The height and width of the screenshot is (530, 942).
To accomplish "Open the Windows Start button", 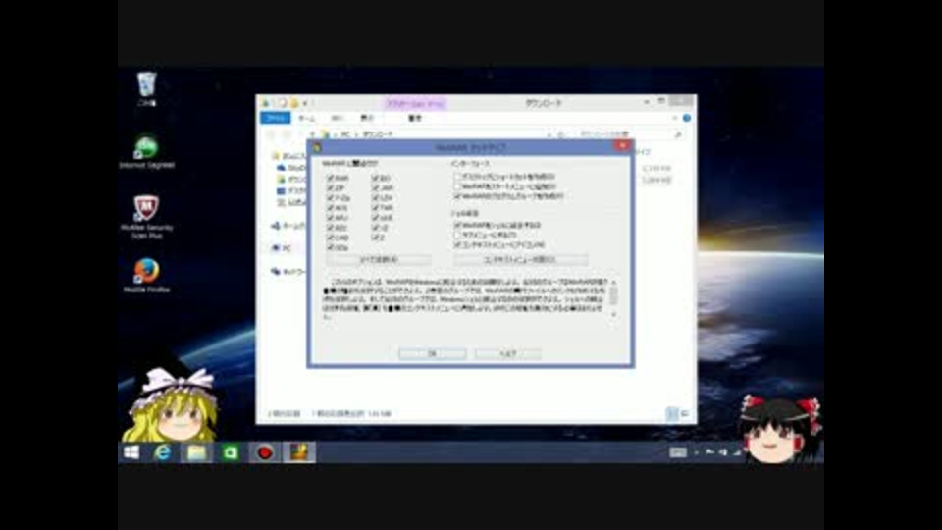I will coord(131,451).
